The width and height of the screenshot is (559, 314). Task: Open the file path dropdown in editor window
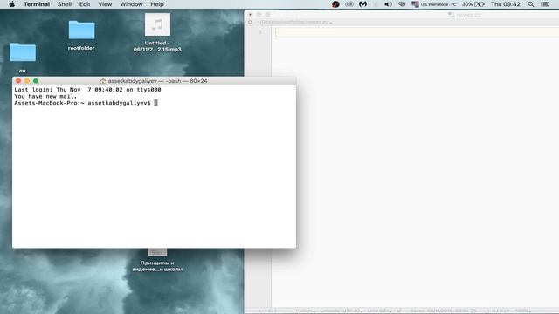point(294,22)
